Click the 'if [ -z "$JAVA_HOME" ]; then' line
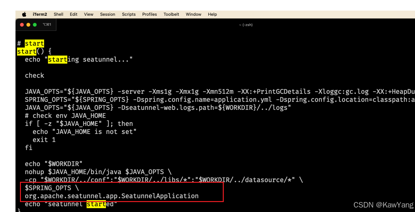Viewport: 415px width, 212px height. 79,124
